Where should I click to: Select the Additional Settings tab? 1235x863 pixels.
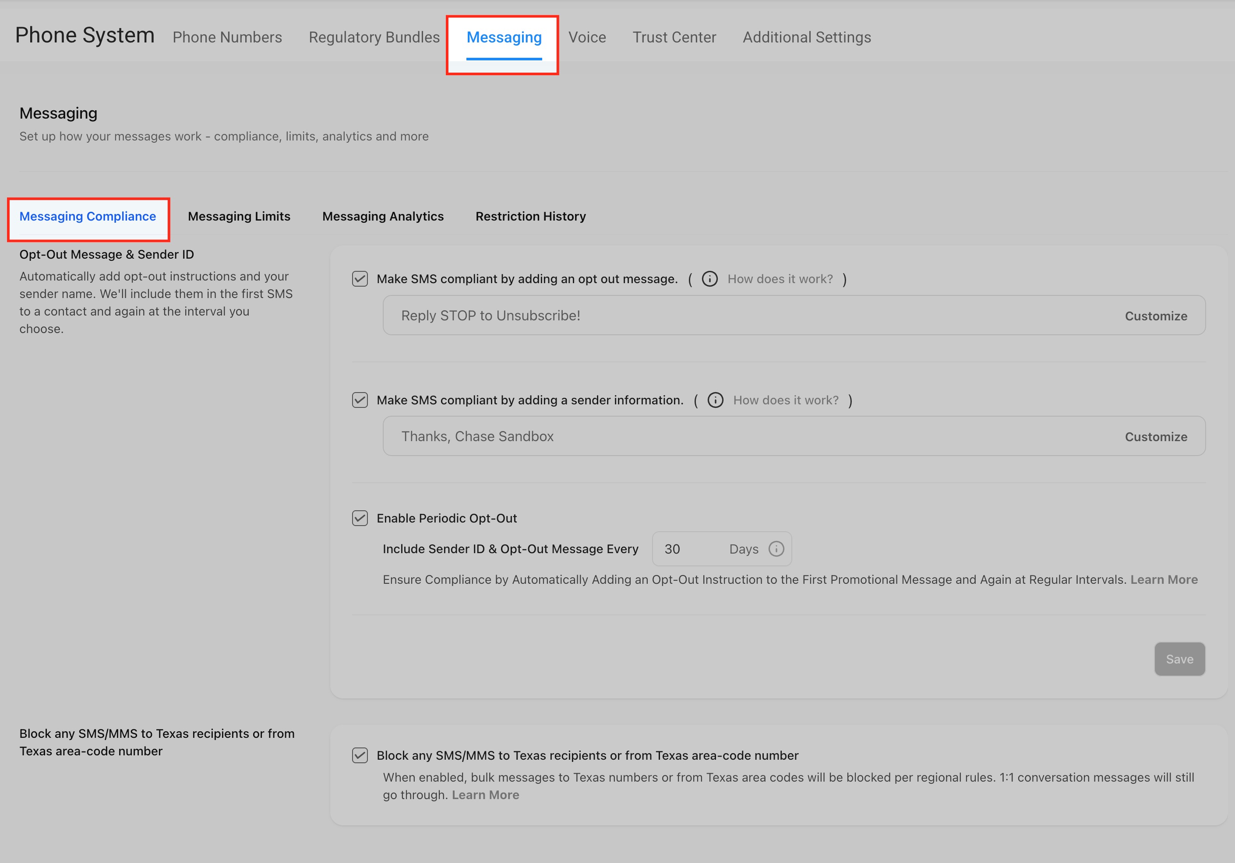(x=806, y=37)
